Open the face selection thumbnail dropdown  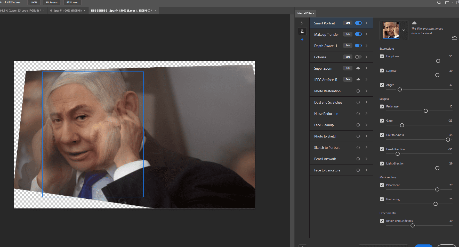tap(404, 30)
